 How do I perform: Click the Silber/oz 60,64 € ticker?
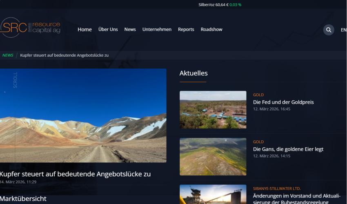(x=220, y=4)
